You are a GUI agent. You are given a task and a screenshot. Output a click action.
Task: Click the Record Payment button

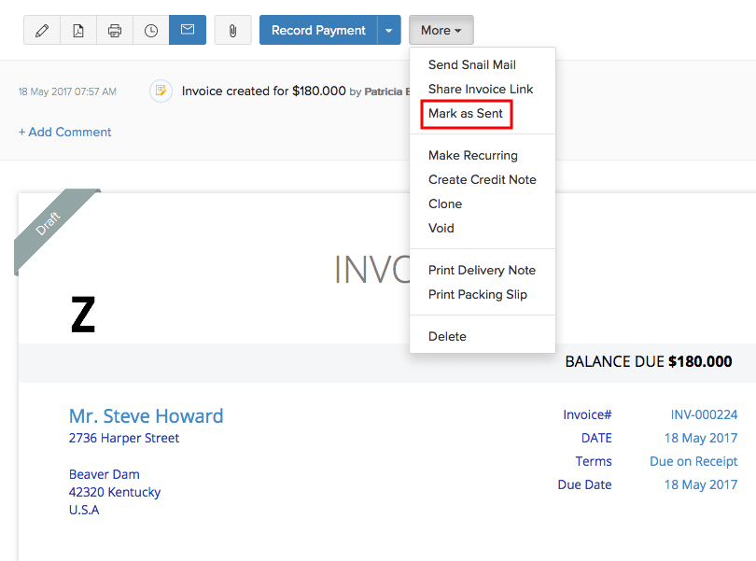coord(318,30)
